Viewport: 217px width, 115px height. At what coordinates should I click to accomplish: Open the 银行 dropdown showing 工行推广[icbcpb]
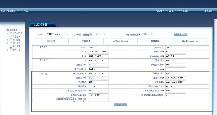pos(56,34)
